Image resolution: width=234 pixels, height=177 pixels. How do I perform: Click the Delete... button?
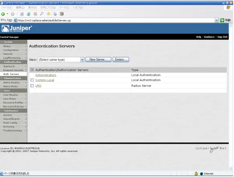(x=121, y=60)
